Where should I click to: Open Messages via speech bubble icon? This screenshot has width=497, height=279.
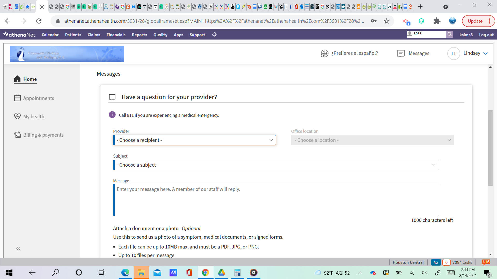(x=401, y=53)
